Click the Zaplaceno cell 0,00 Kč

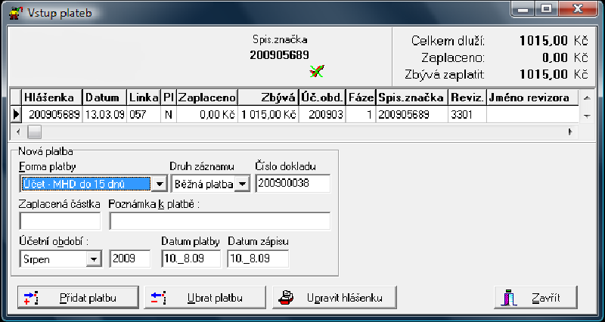[206, 115]
